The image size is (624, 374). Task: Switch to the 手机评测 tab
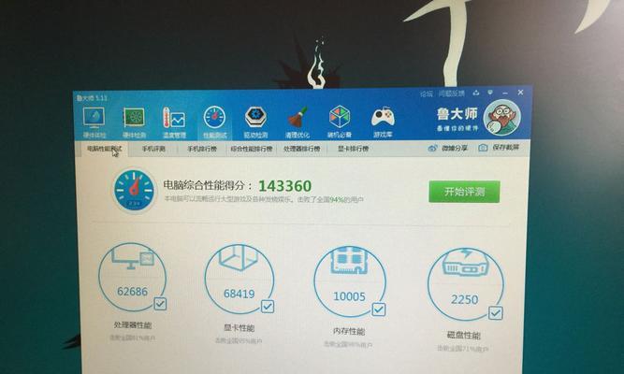[153, 149]
